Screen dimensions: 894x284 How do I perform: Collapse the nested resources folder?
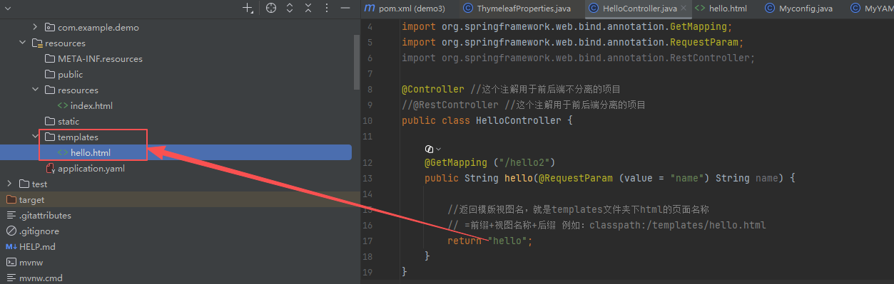(36, 90)
